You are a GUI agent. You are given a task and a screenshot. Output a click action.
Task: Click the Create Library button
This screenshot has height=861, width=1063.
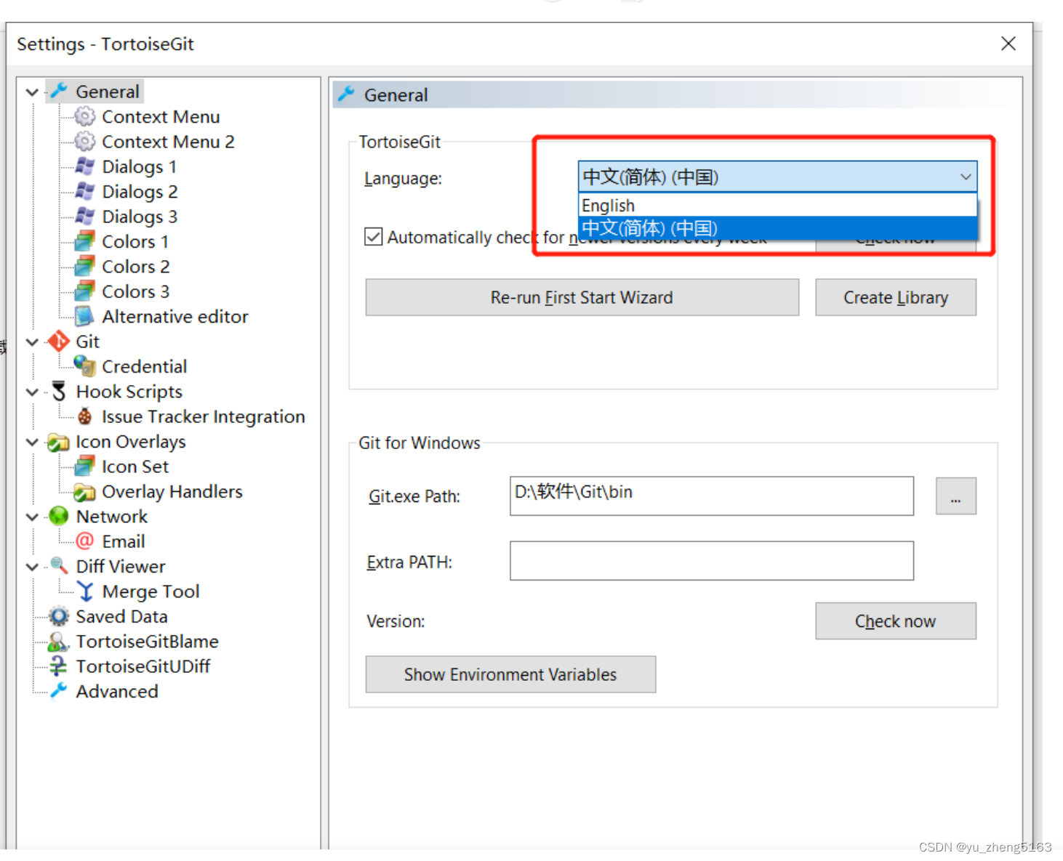[x=895, y=297]
